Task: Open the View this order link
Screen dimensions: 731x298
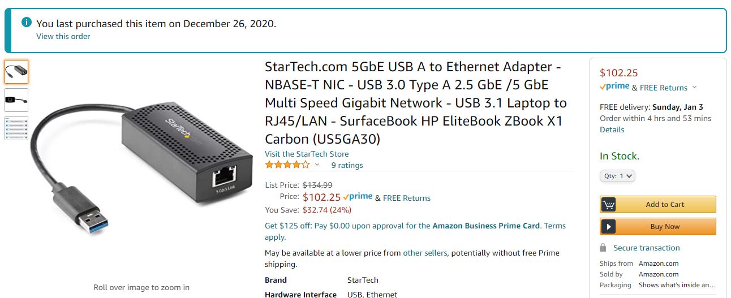Action: [63, 36]
